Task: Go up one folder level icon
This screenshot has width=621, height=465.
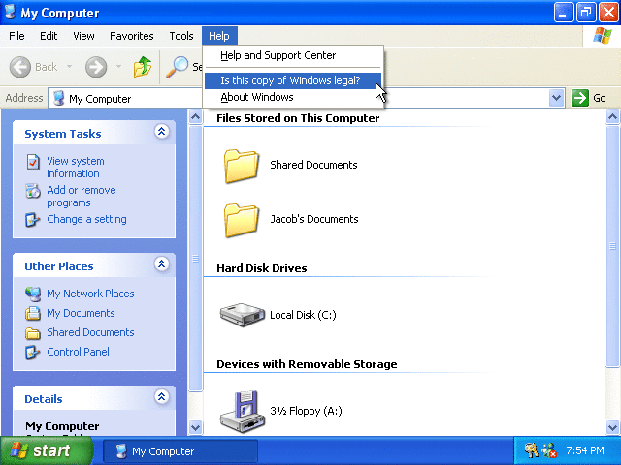Action: click(x=143, y=67)
